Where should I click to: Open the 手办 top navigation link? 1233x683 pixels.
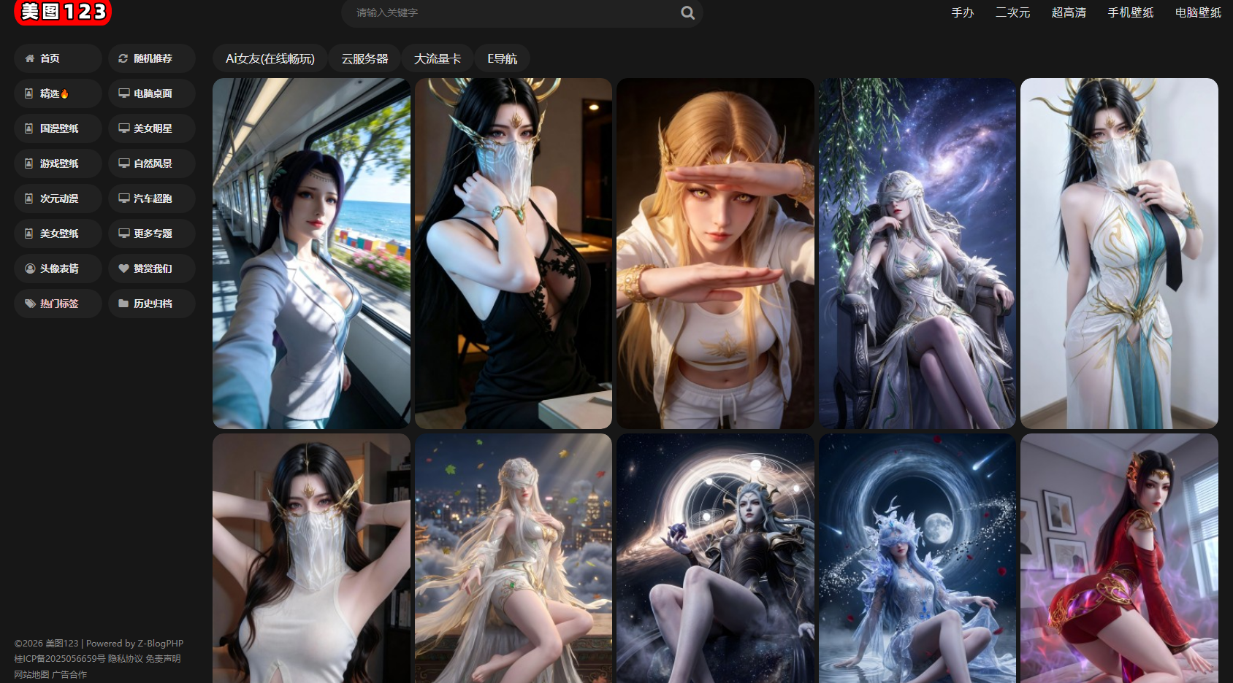(962, 12)
